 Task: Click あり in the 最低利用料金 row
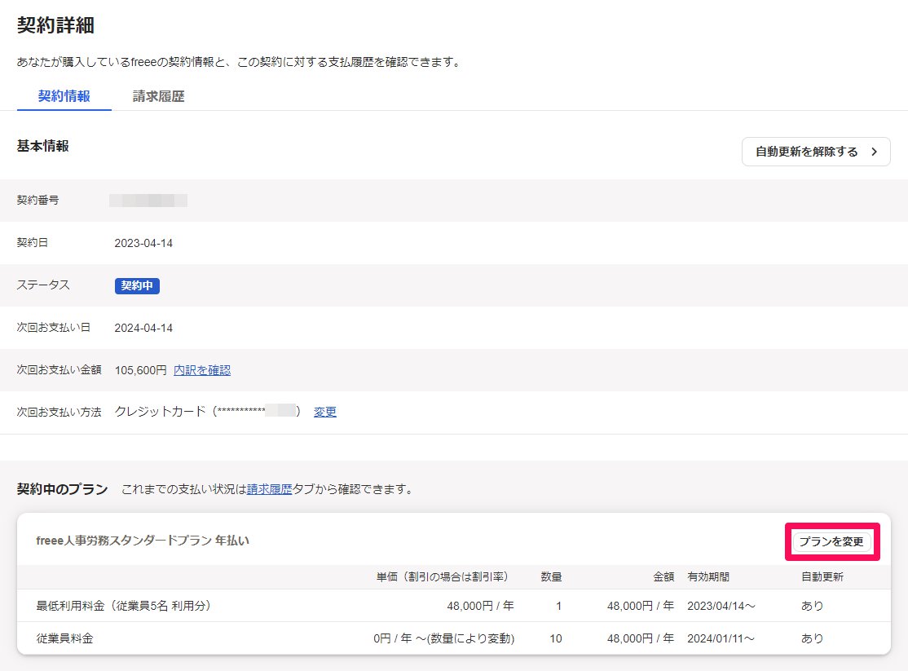pyautogui.click(x=812, y=606)
